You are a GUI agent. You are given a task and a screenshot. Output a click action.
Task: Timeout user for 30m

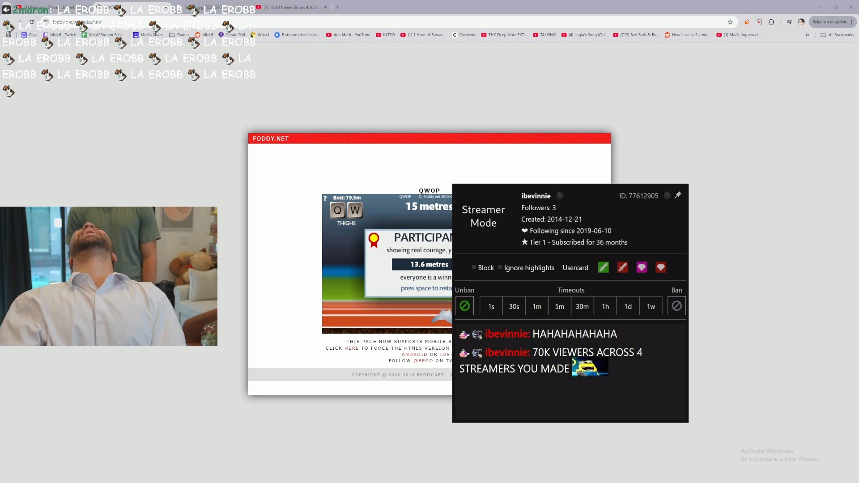(x=582, y=306)
